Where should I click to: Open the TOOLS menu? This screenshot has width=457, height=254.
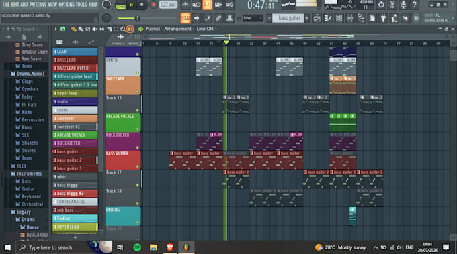pos(81,5)
